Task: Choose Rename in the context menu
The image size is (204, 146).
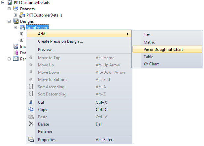Action: [x=45, y=131]
